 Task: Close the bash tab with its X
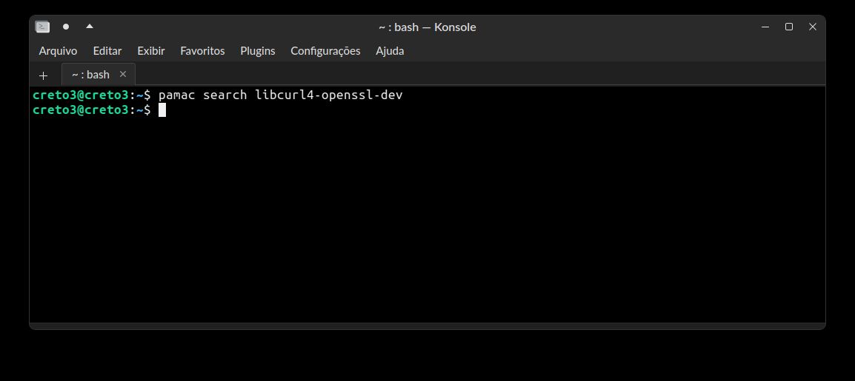pyautogui.click(x=123, y=74)
